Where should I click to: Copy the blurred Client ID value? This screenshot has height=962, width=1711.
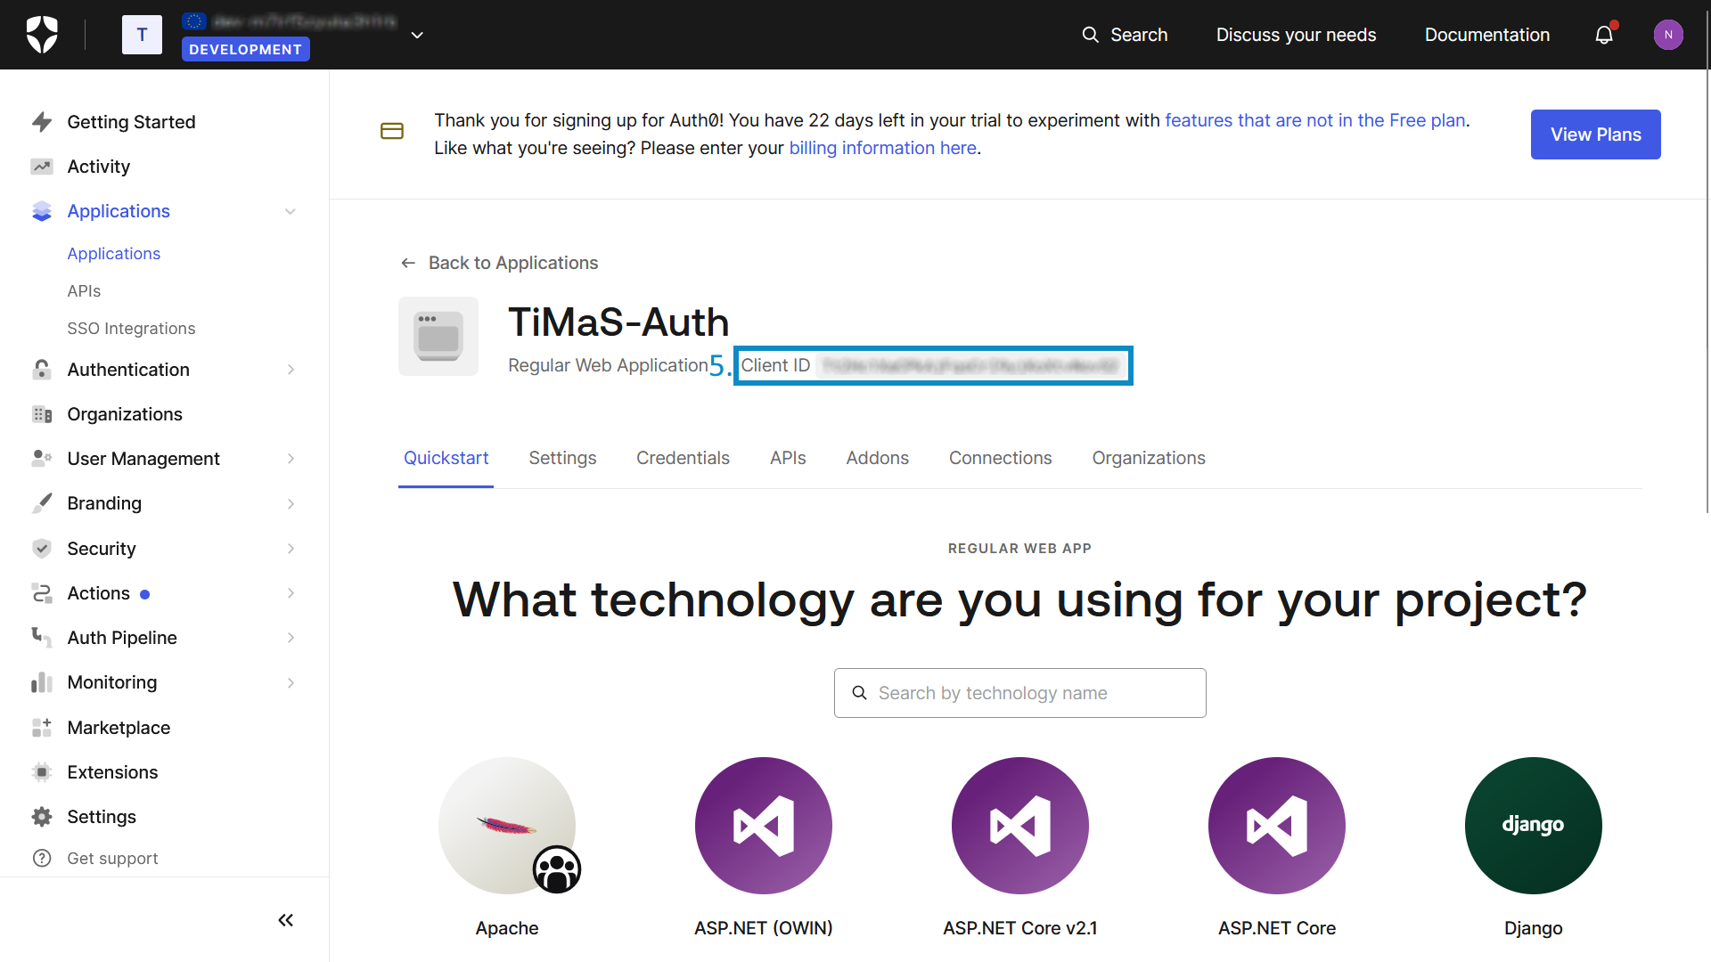pos(970,366)
